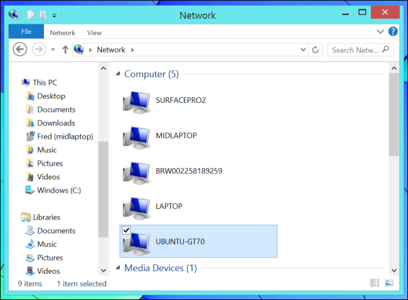
Task: Expand the ribbon with the chevron
Action: 380,31
